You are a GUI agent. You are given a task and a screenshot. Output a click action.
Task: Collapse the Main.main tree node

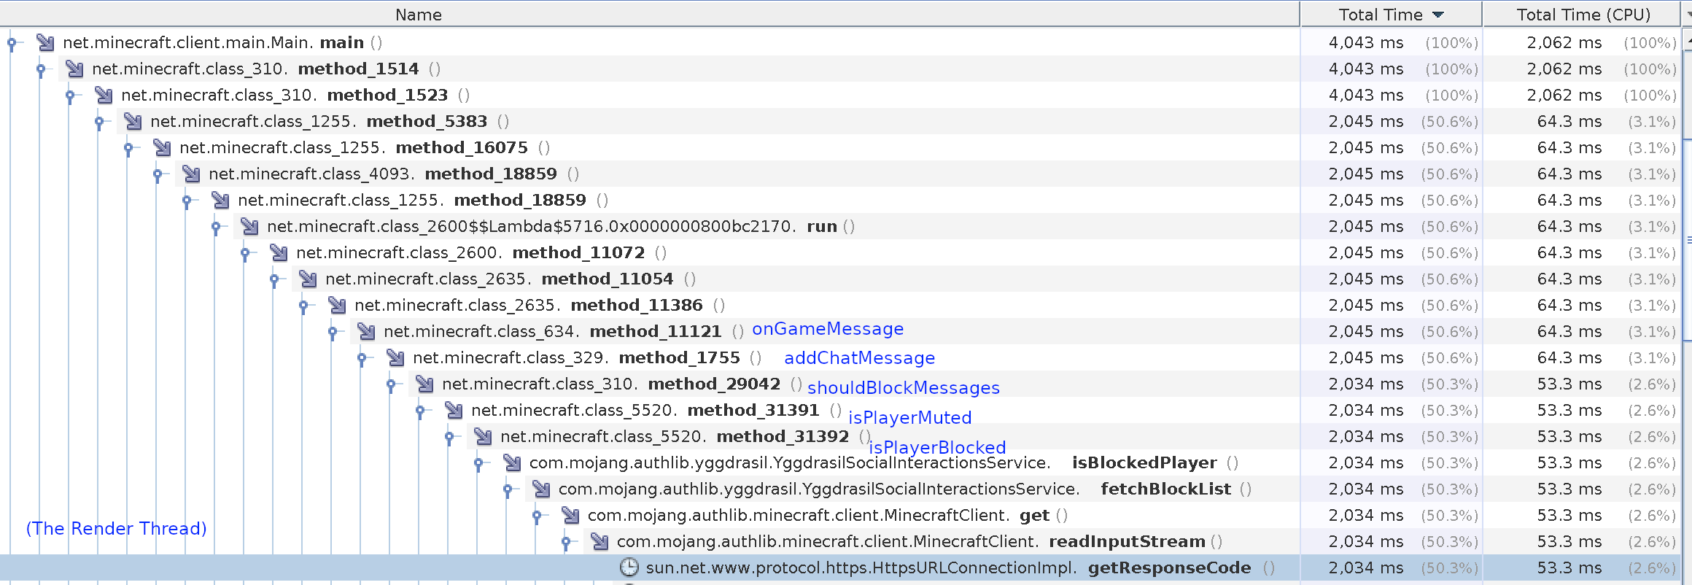click(x=12, y=43)
